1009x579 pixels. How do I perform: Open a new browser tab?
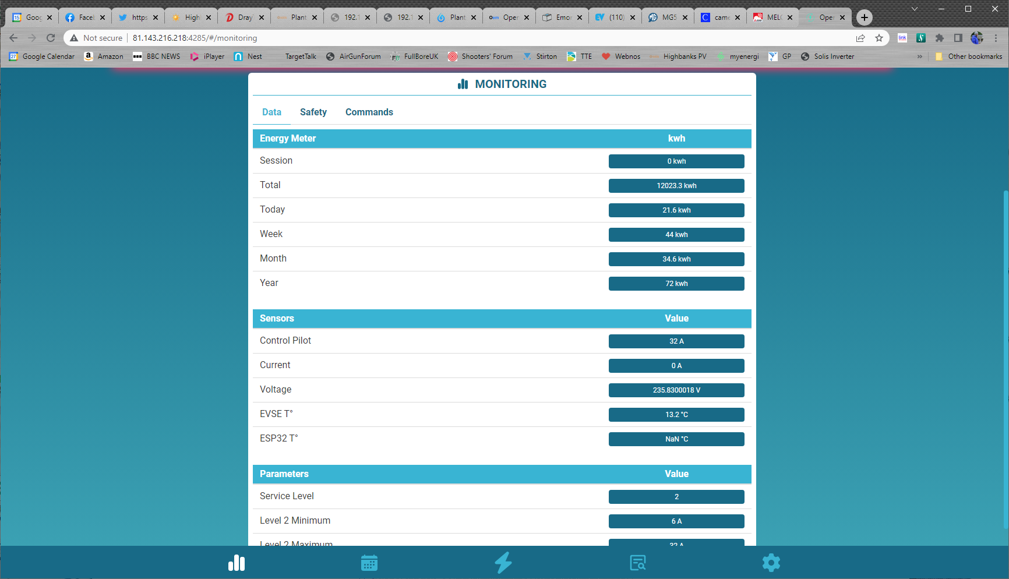point(865,17)
